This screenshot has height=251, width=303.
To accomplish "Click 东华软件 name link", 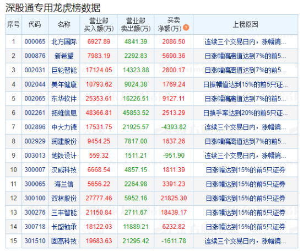I will point(64,99).
